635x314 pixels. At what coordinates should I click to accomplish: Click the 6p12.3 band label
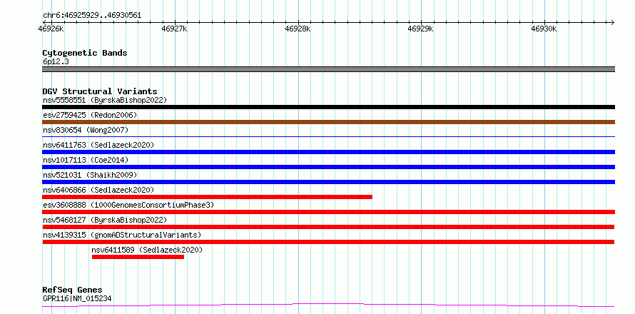coord(56,61)
